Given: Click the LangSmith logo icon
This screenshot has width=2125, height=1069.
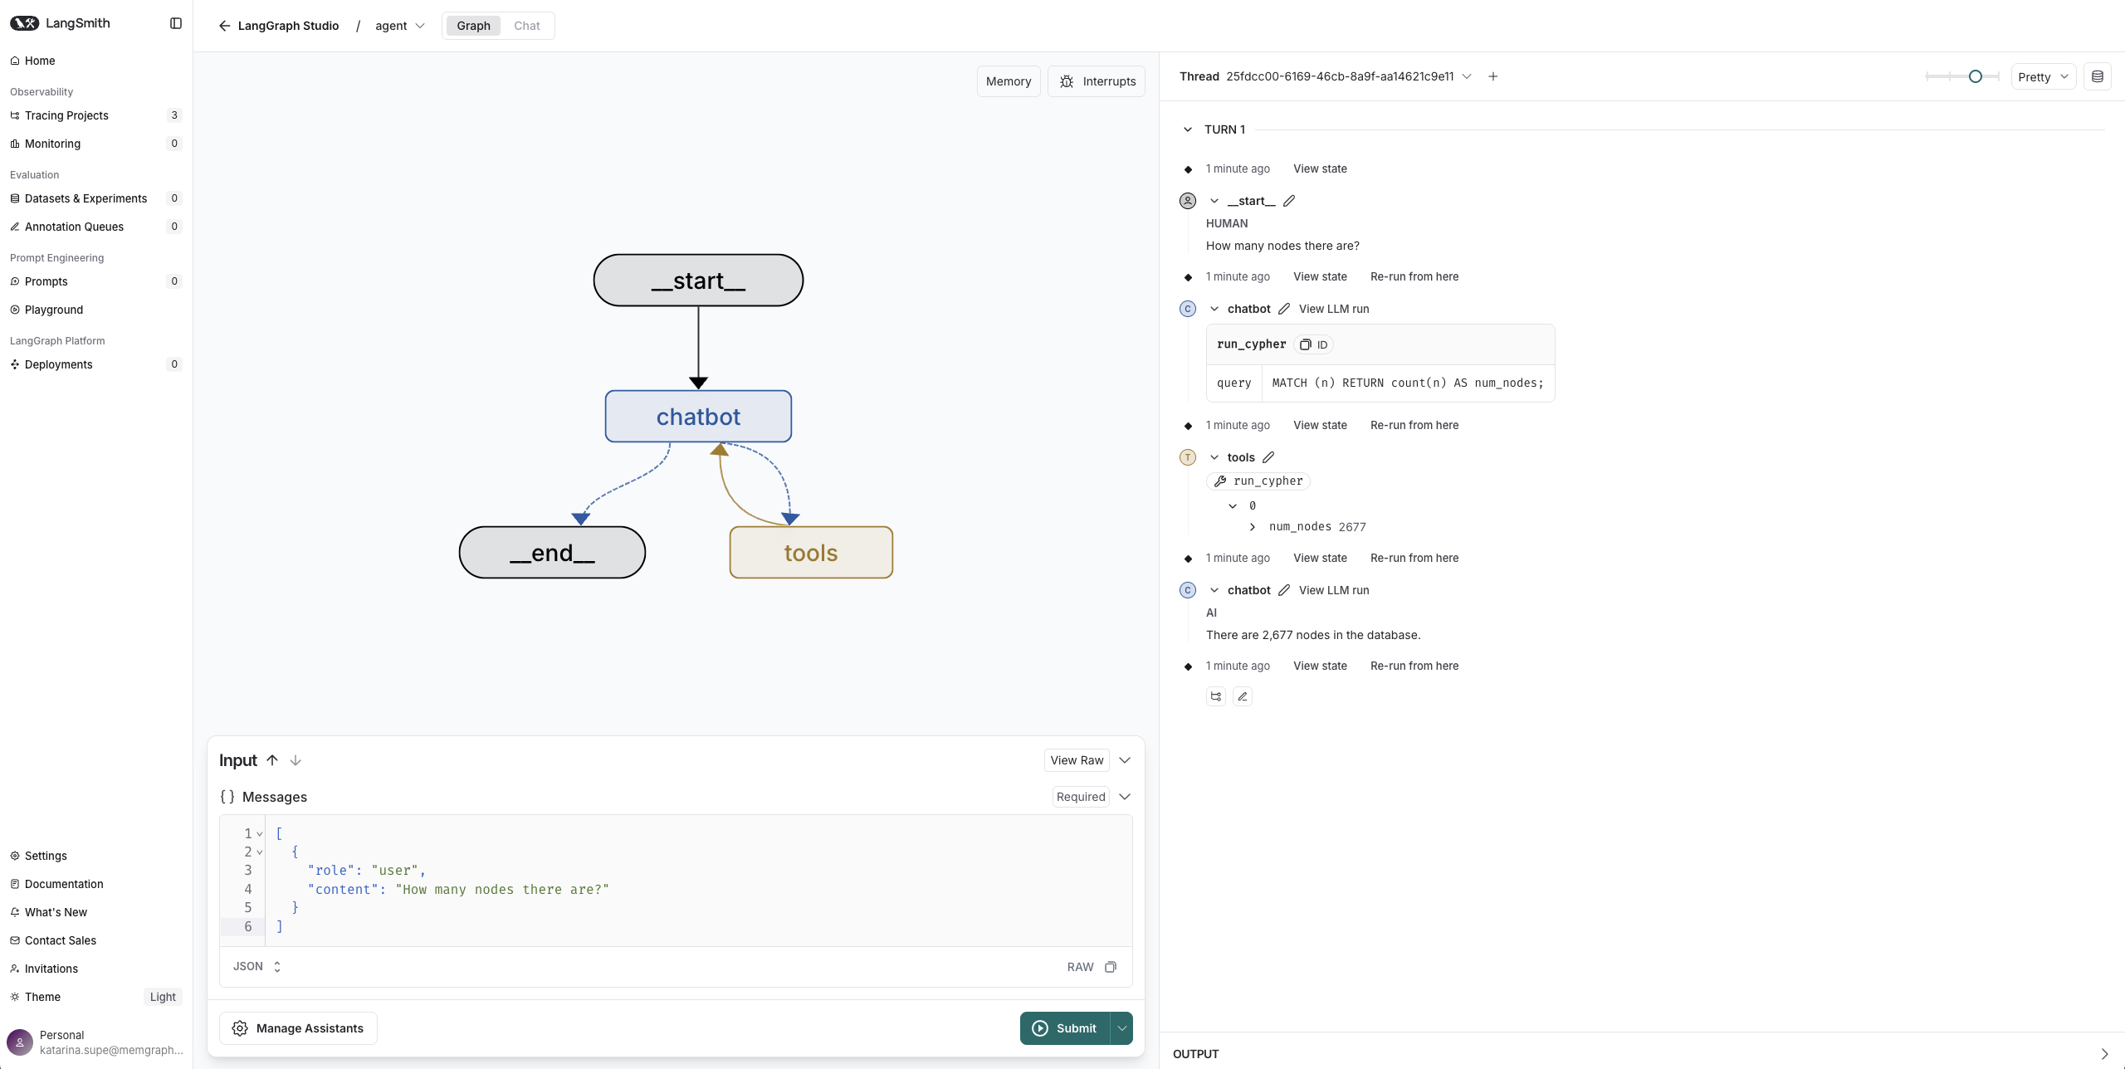Looking at the screenshot, I should point(24,23).
